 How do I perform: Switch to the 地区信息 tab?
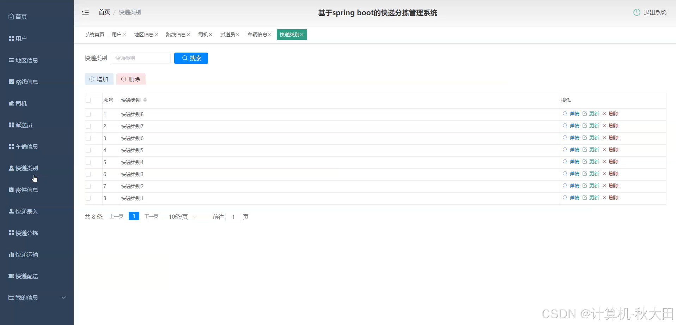(144, 35)
